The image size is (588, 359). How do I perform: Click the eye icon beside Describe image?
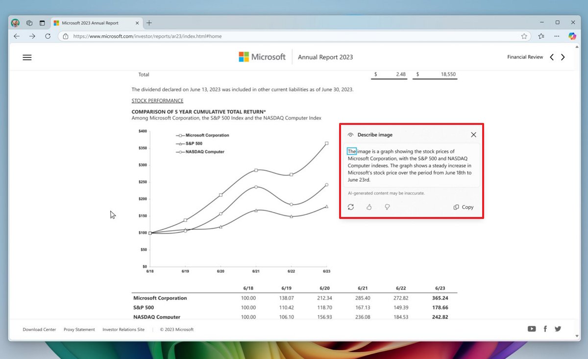(350, 135)
